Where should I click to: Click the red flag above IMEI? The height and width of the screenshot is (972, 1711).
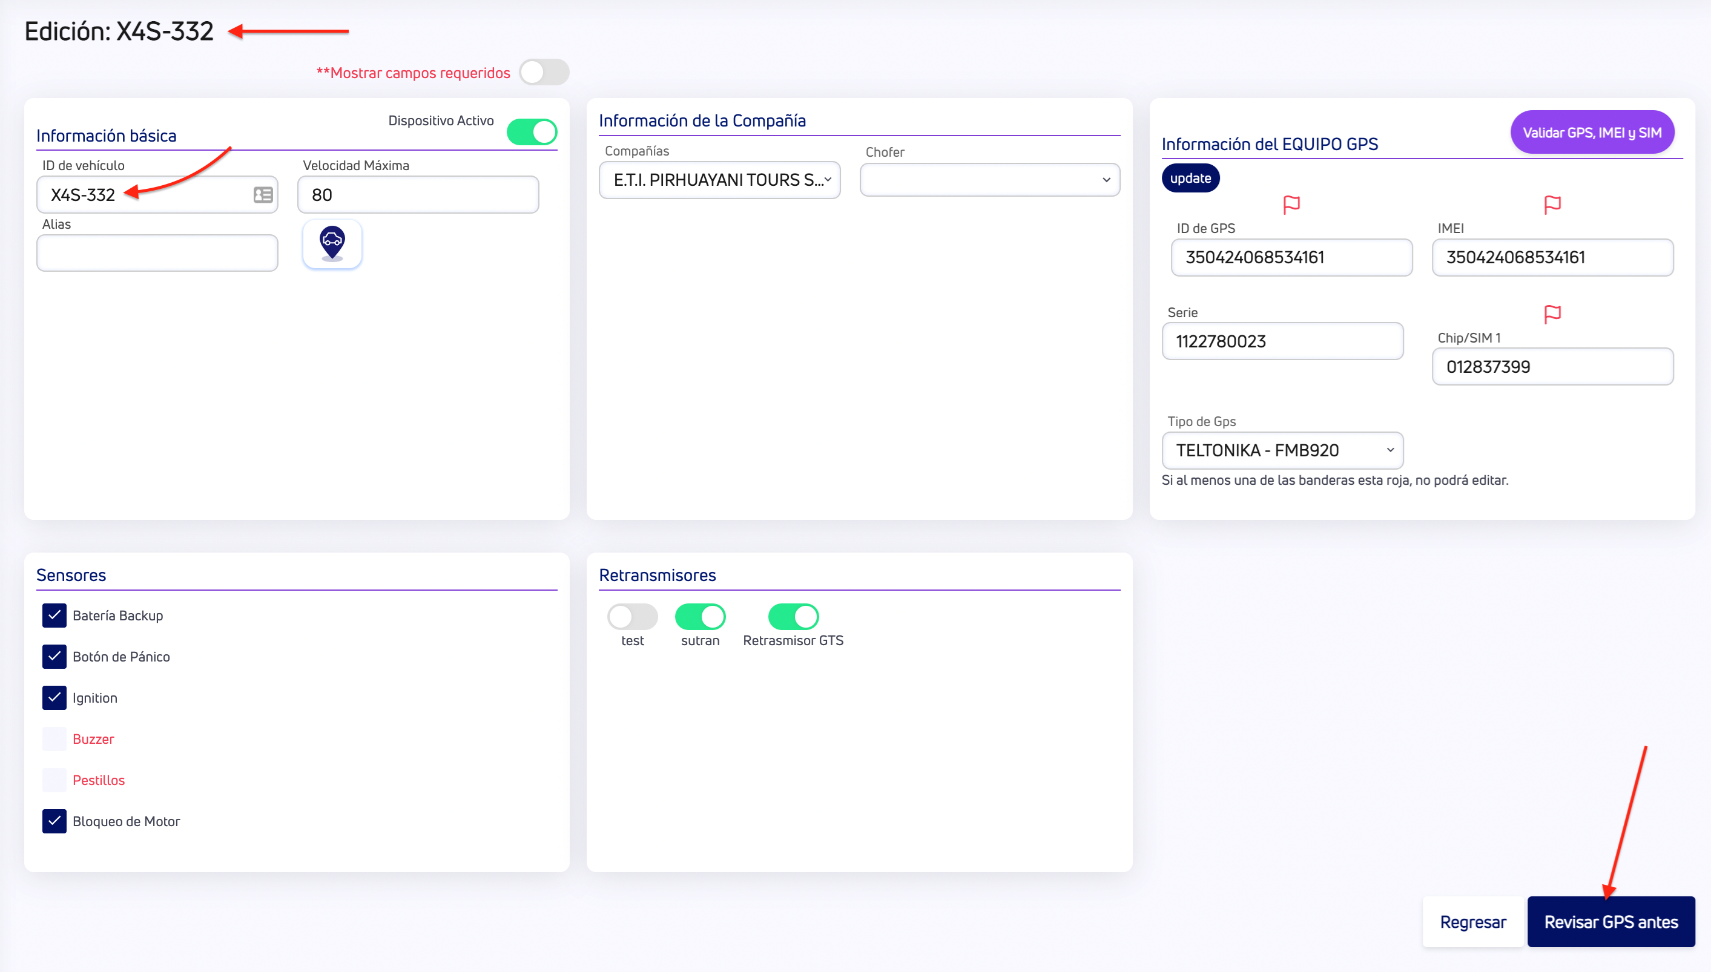point(1552,205)
